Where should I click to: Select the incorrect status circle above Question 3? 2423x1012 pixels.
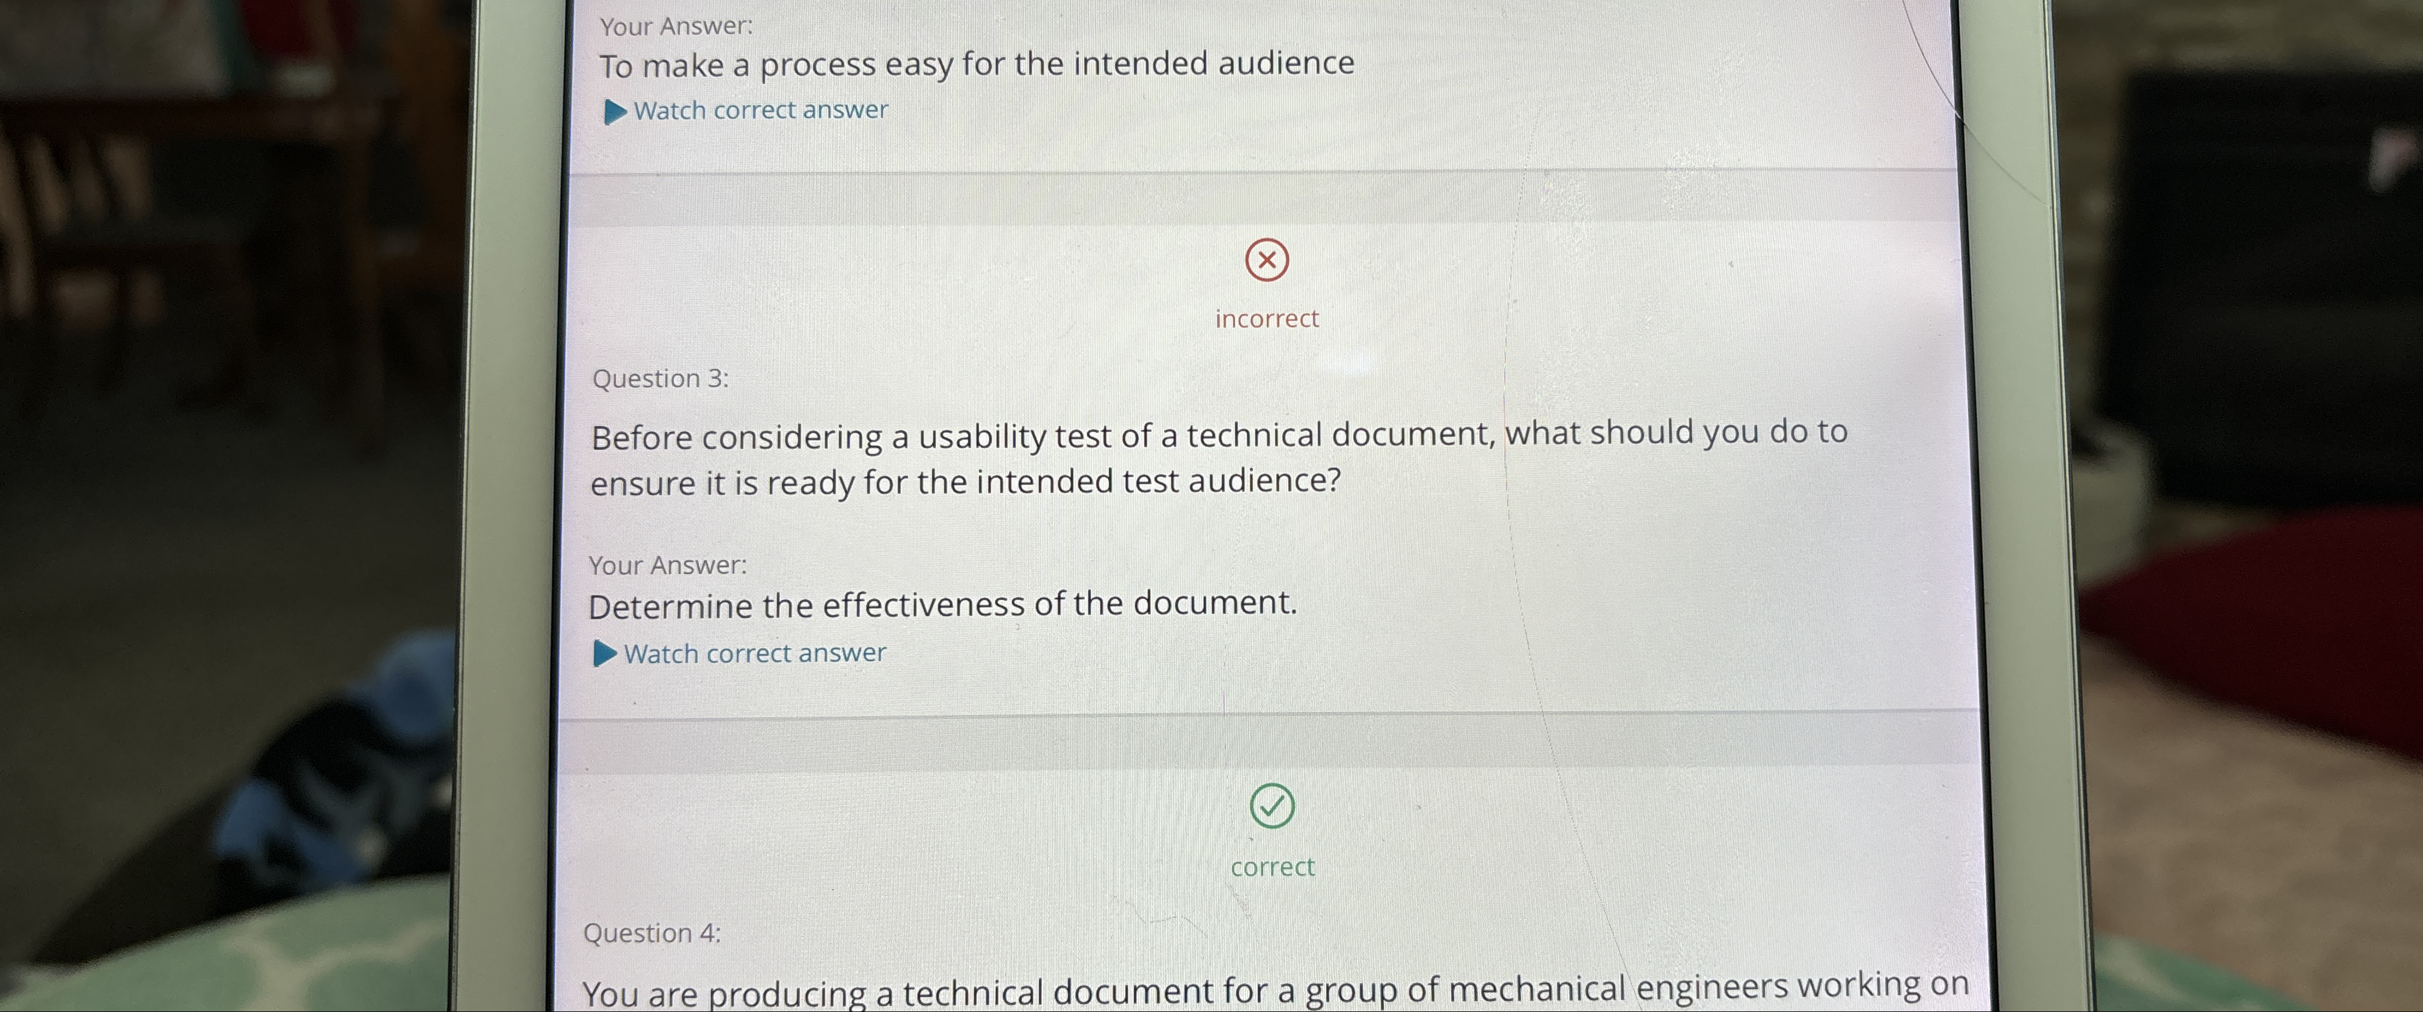click(1267, 260)
